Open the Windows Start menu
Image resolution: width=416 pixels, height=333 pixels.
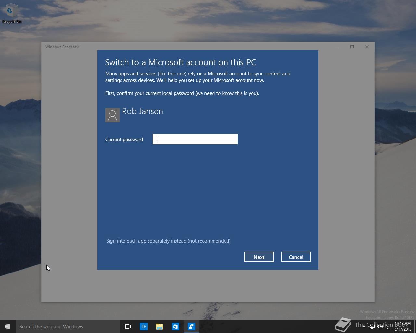pyautogui.click(x=8, y=326)
